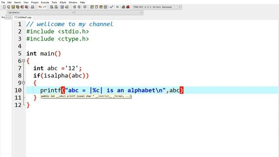Open the TDM-GCC 4.9.2 compiler dropdown
The image size is (279, 157).
(x=157, y=7)
